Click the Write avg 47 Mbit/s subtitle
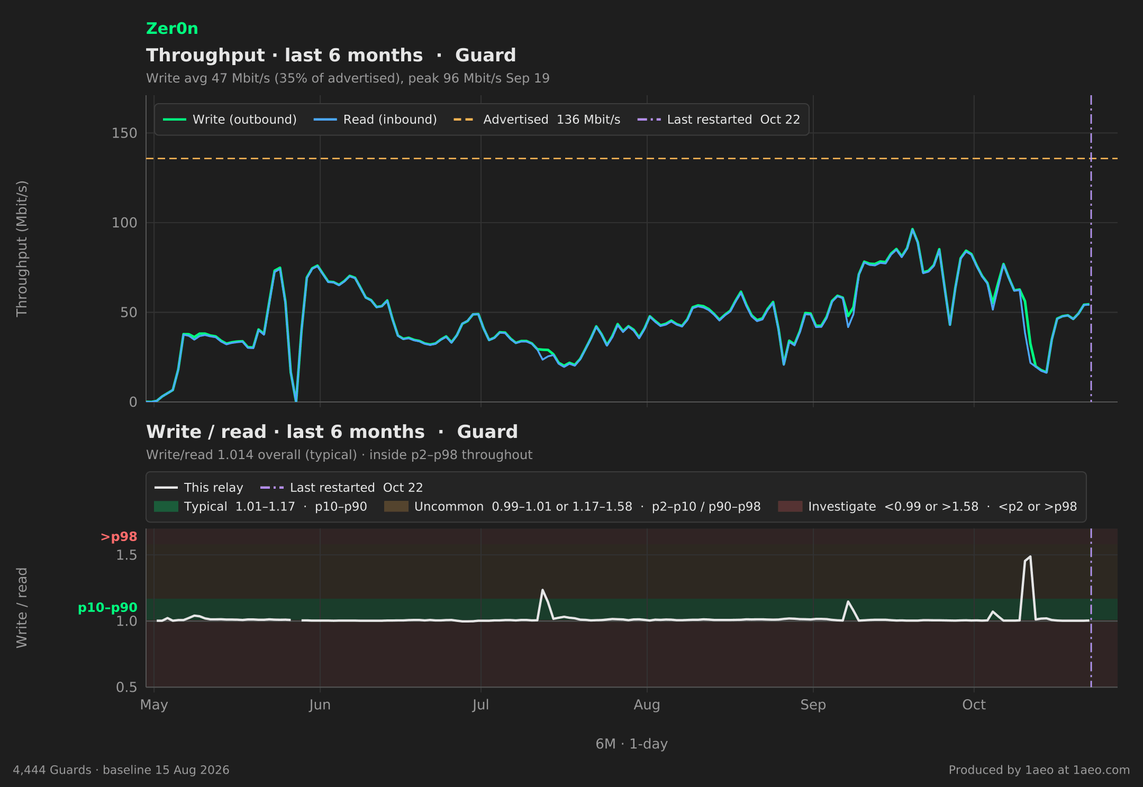 pyautogui.click(x=348, y=78)
